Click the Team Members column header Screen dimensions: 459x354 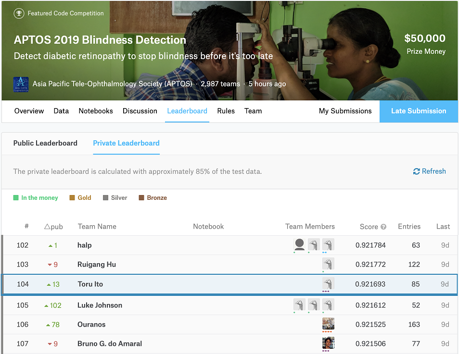[310, 227]
